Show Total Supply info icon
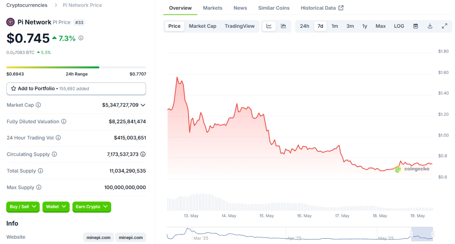The height and width of the screenshot is (244, 455). click(40, 171)
